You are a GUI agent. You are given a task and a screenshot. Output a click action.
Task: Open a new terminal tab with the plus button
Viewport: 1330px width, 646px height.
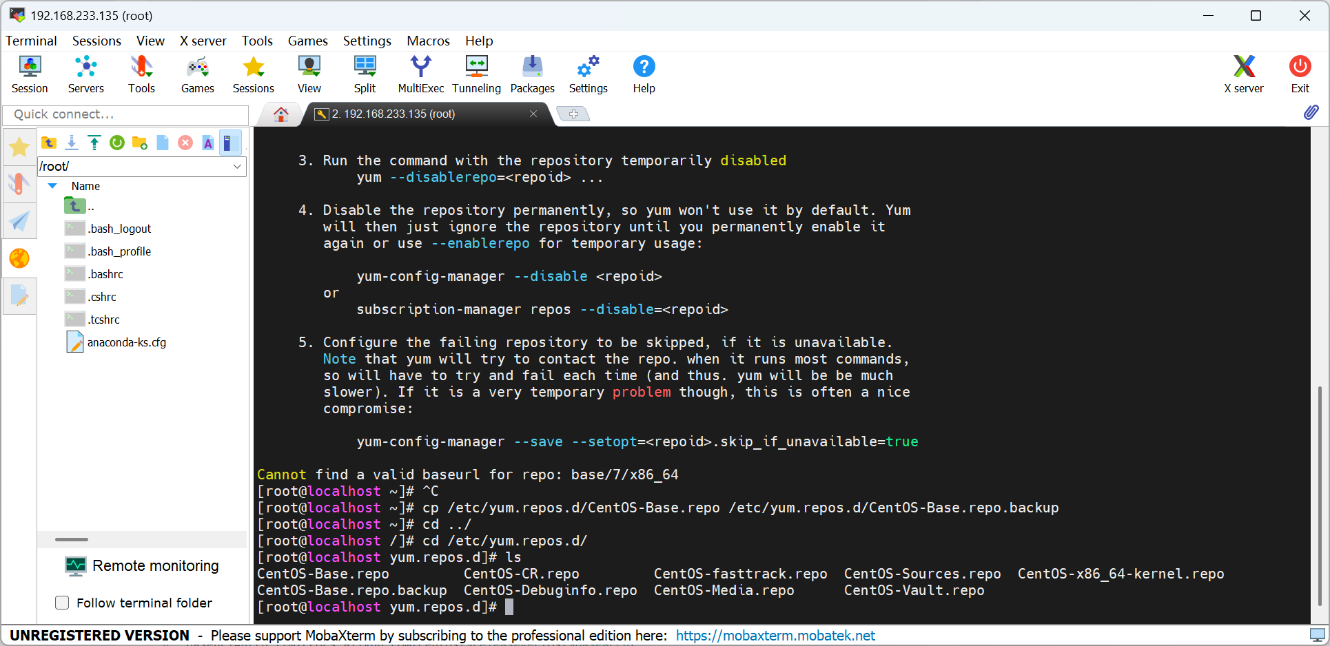(x=573, y=114)
